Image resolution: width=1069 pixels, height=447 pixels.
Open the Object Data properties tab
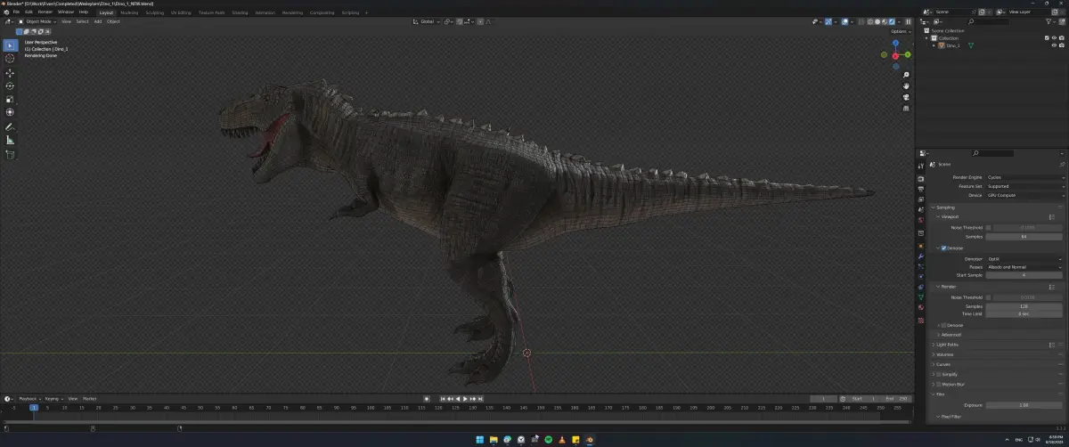(921, 297)
